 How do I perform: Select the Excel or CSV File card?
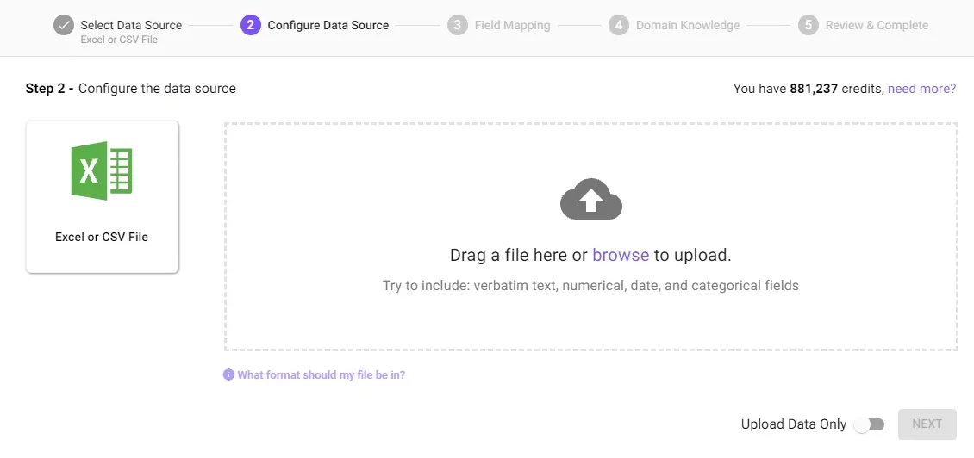point(102,197)
